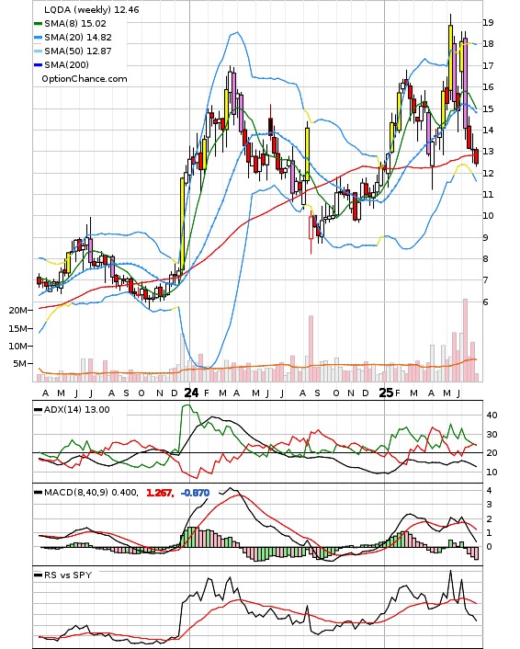The height and width of the screenshot is (649, 520).
Task: Click the 20M volume axis label
Action: point(17,311)
